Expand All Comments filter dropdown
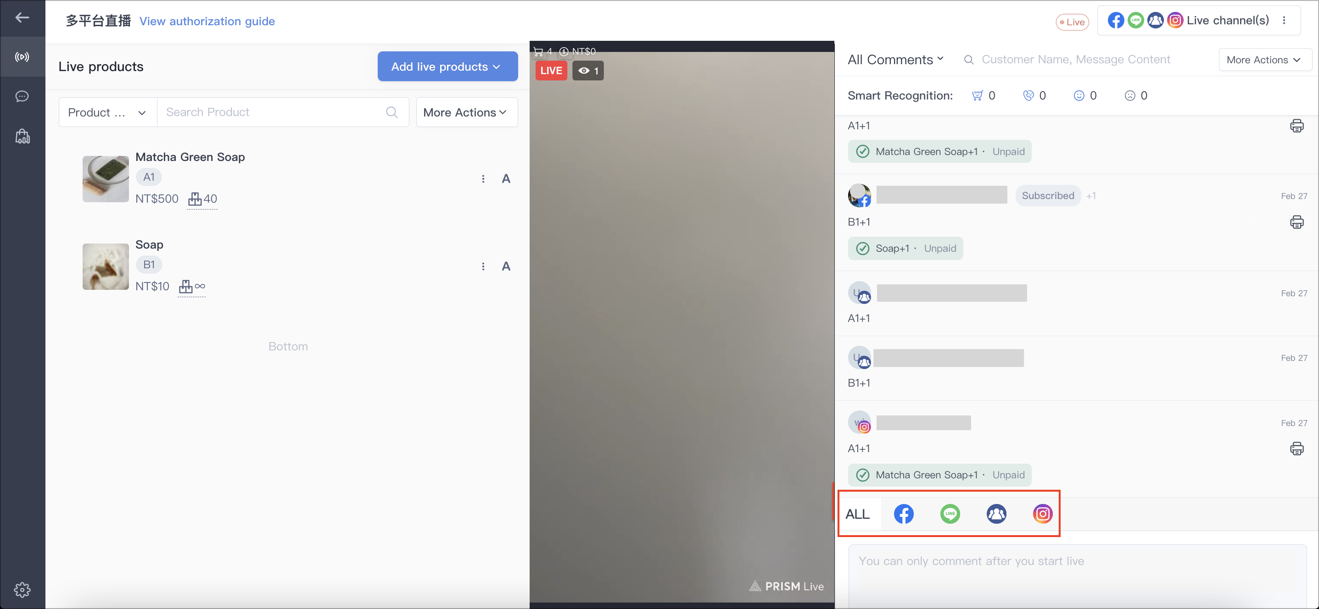1319x609 pixels. pos(895,60)
